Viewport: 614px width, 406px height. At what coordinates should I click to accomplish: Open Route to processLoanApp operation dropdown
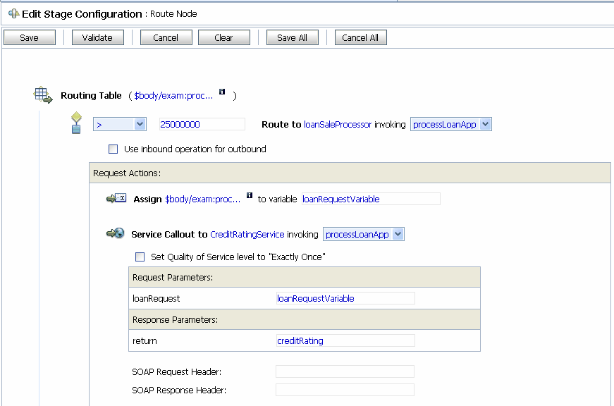pos(451,125)
